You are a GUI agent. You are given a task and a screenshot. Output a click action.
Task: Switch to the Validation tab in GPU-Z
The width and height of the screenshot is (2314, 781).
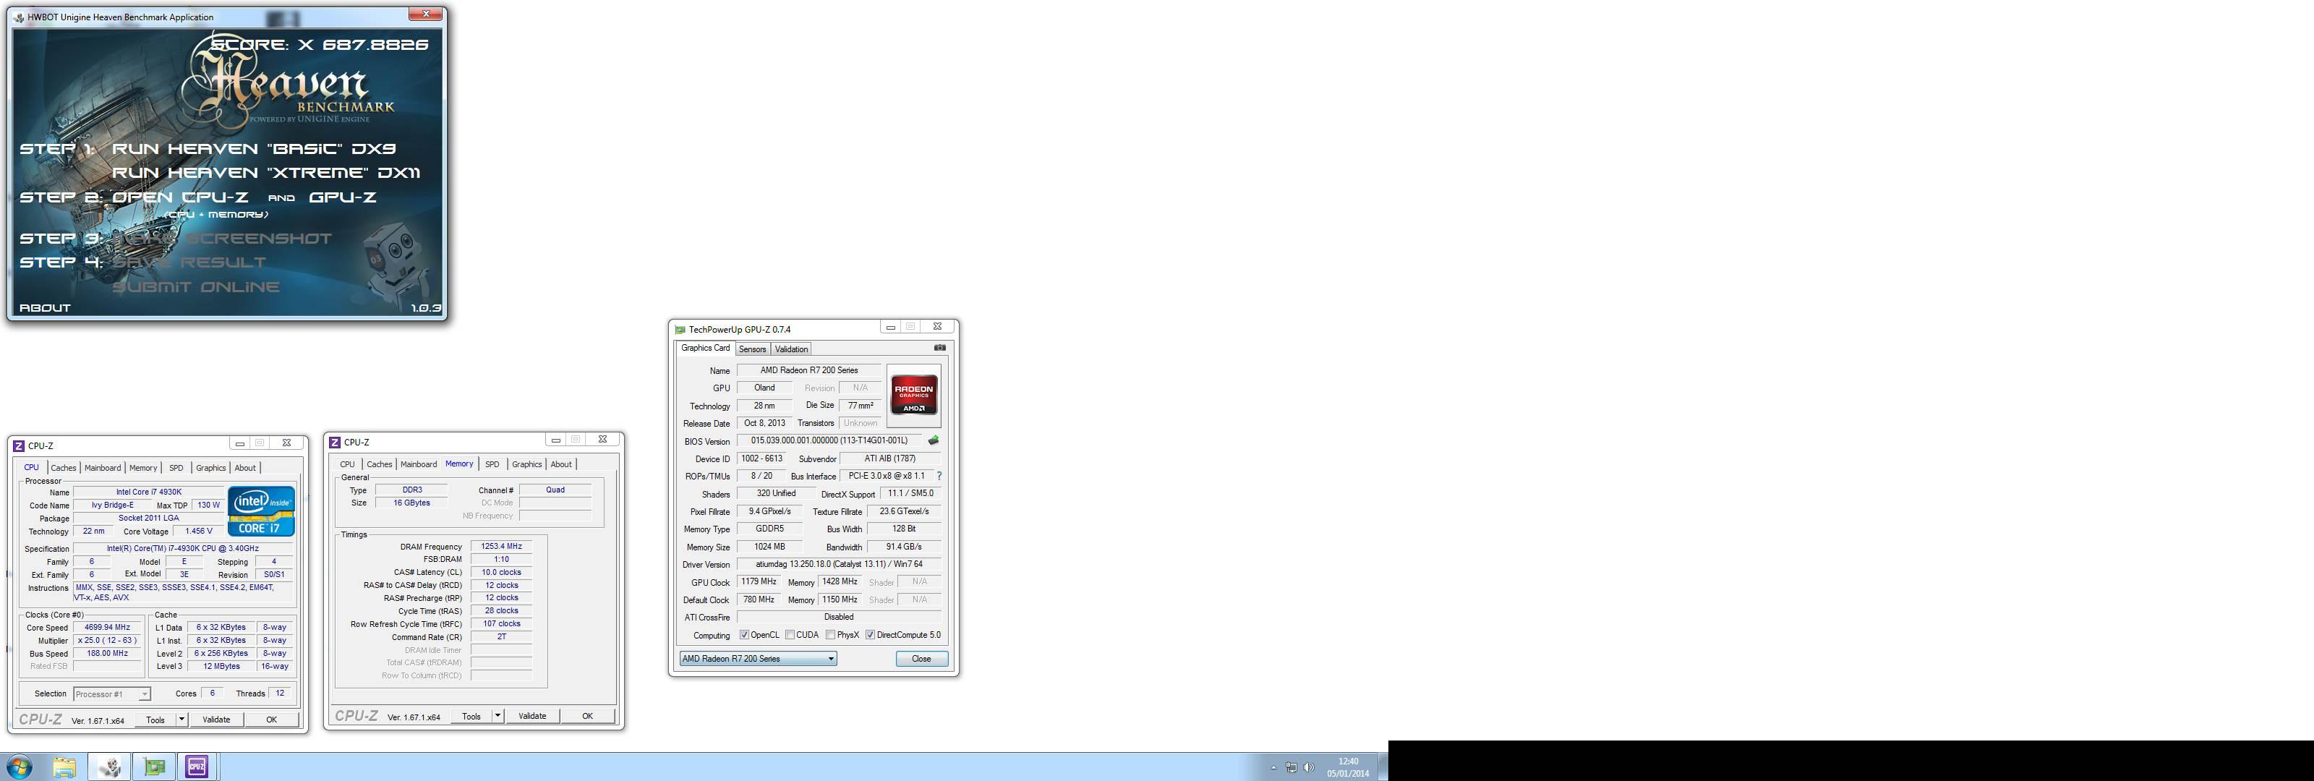[x=791, y=349]
